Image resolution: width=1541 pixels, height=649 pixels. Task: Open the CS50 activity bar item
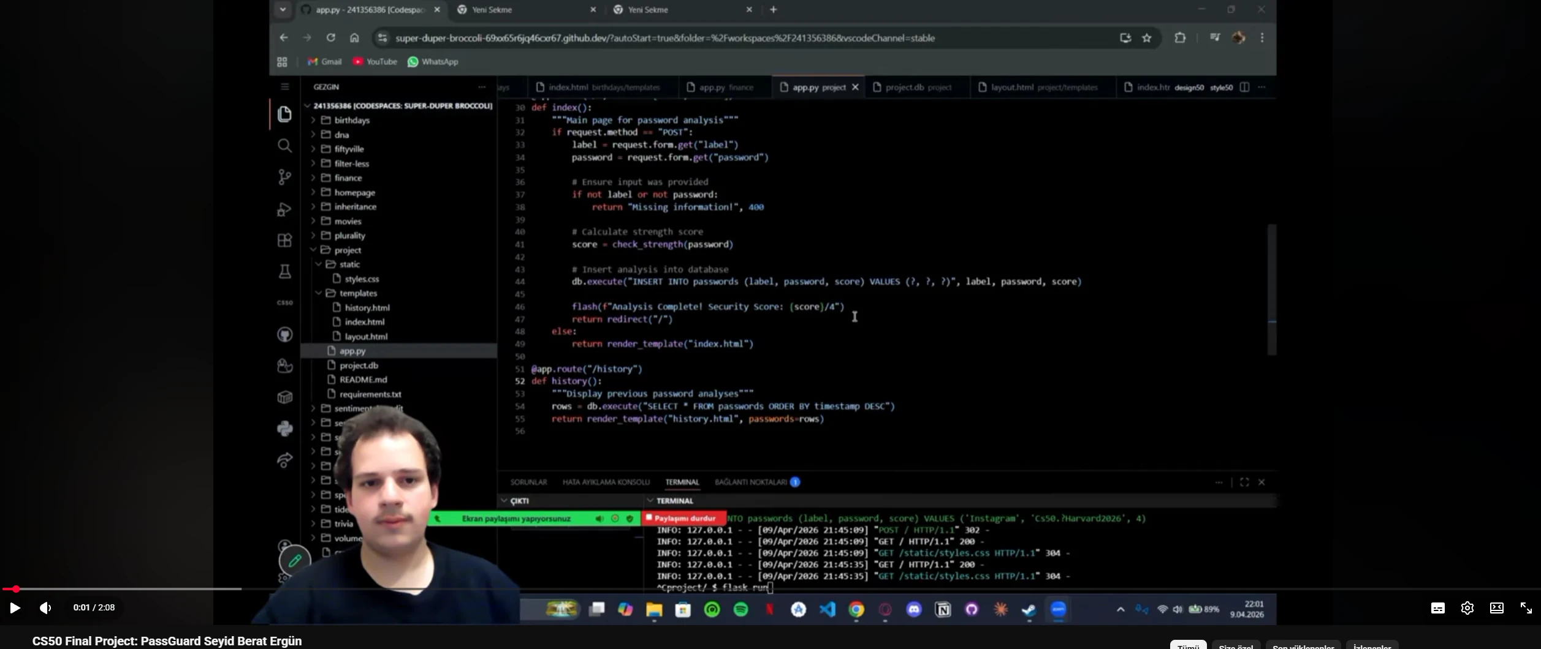pyautogui.click(x=284, y=302)
